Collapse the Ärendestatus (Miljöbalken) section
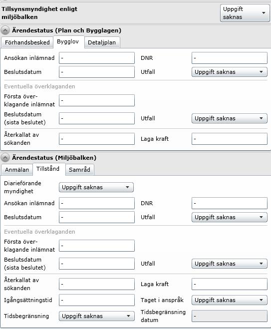Image resolution: width=271 pixels, height=330 pixels. click(x=5, y=158)
